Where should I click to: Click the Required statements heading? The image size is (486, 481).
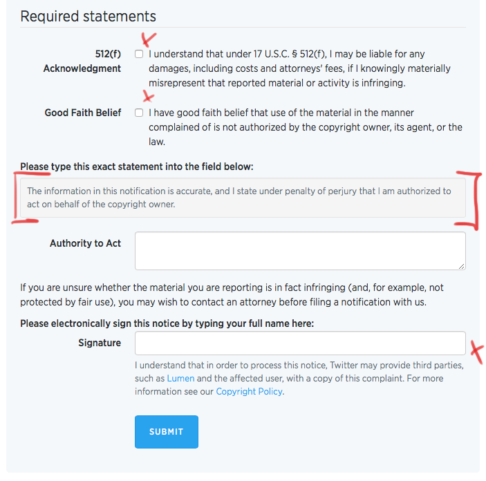pyautogui.click(x=88, y=16)
